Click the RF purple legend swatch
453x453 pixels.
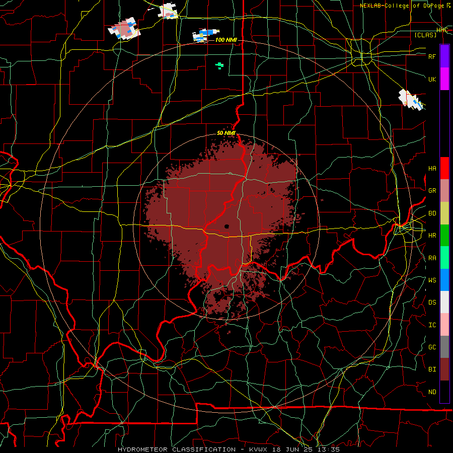(444, 56)
